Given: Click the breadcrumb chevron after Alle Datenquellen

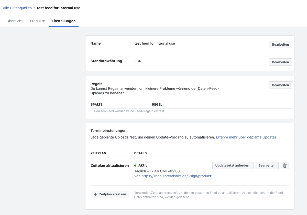Looking at the screenshot, I should [34, 8].
